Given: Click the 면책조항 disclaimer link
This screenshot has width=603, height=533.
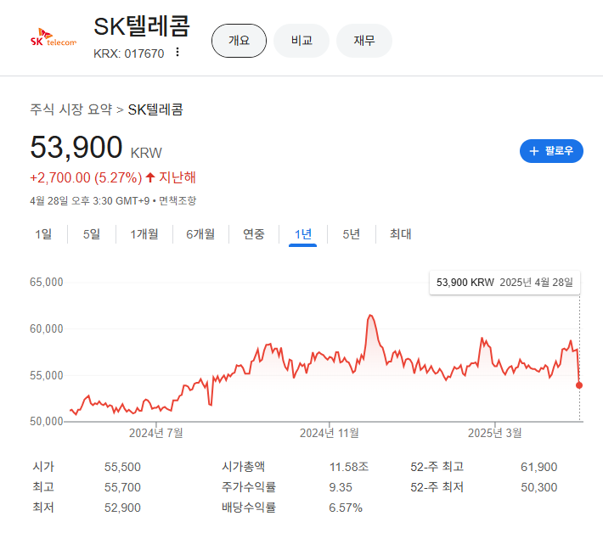Looking at the screenshot, I should point(178,200).
